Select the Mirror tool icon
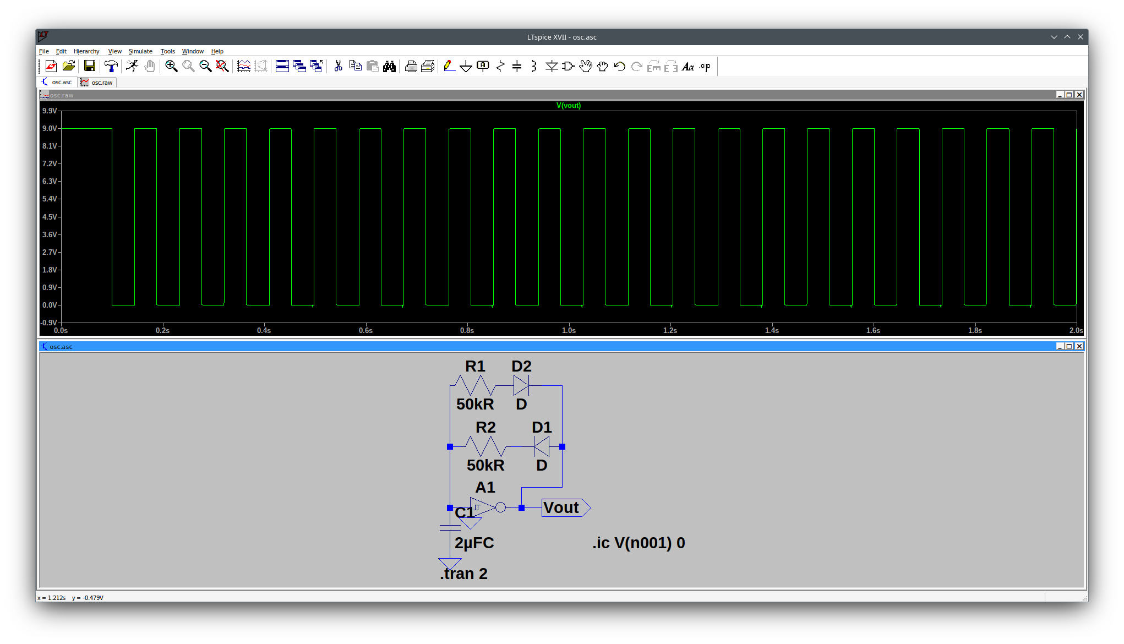Viewport: 1124px width, 644px height. click(x=671, y=67)
